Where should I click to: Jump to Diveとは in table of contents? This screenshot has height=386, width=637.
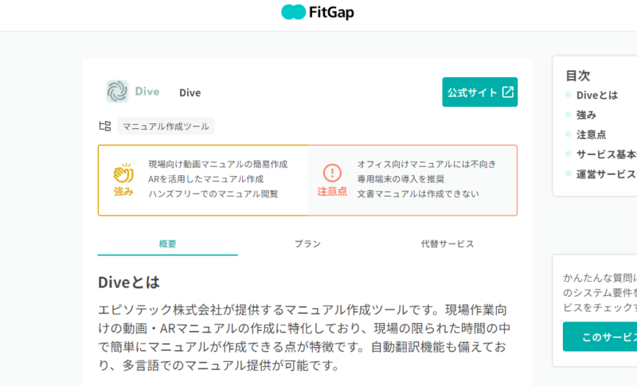click(596, 96)
